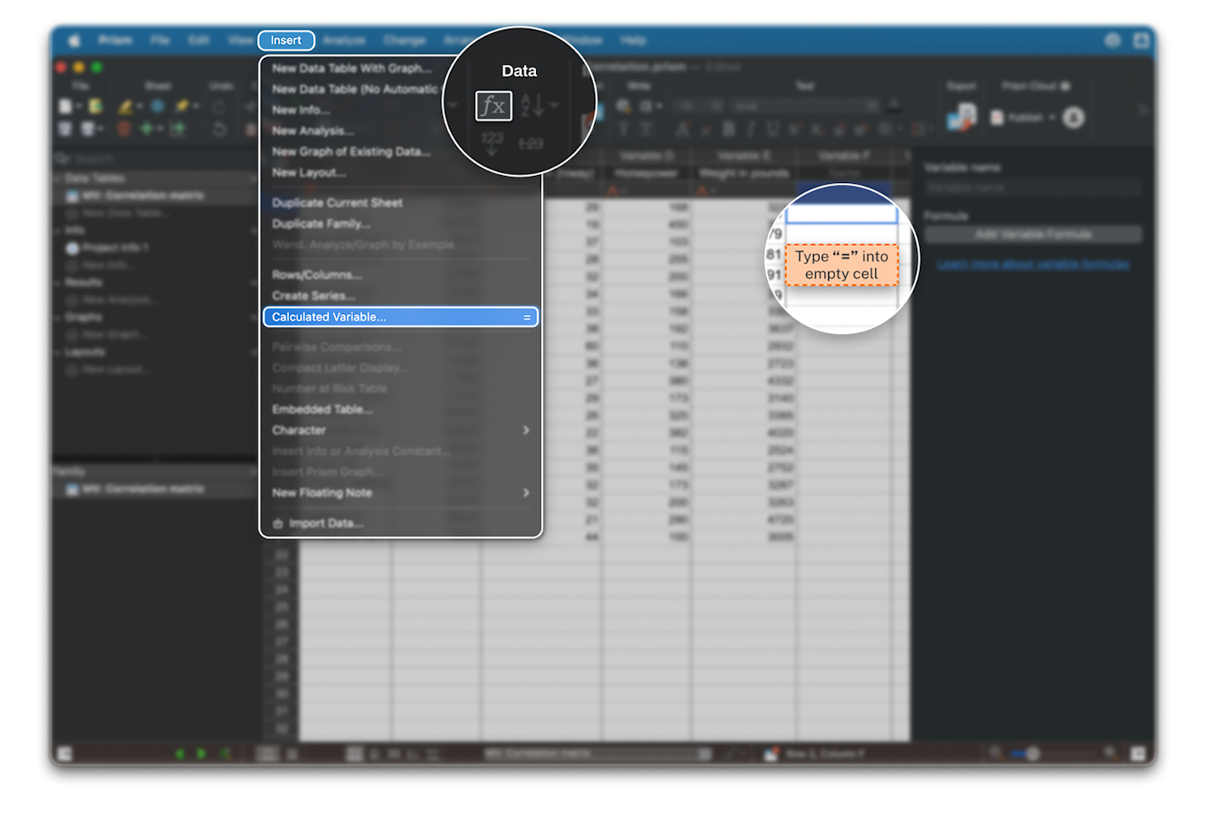Click the Prism Cloud export icon
The height and width of the screenshot is (834, 1209).
tap(960, 117)
